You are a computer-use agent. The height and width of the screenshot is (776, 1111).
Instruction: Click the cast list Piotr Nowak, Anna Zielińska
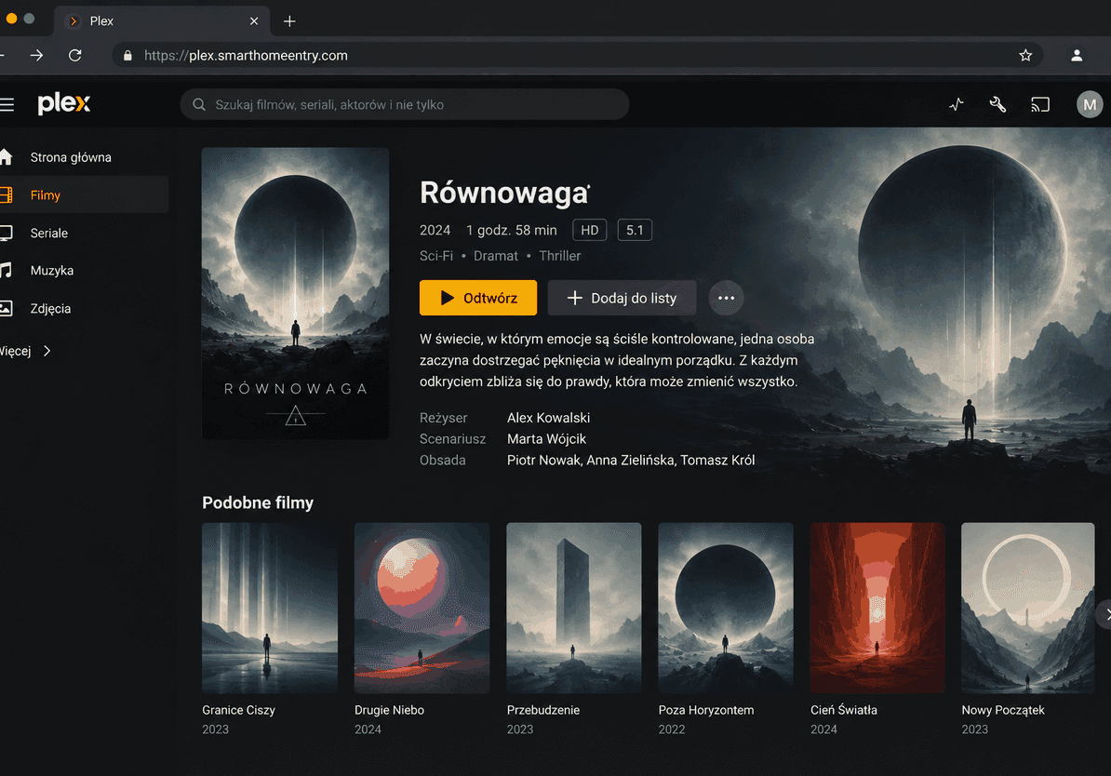coord(631,461)
